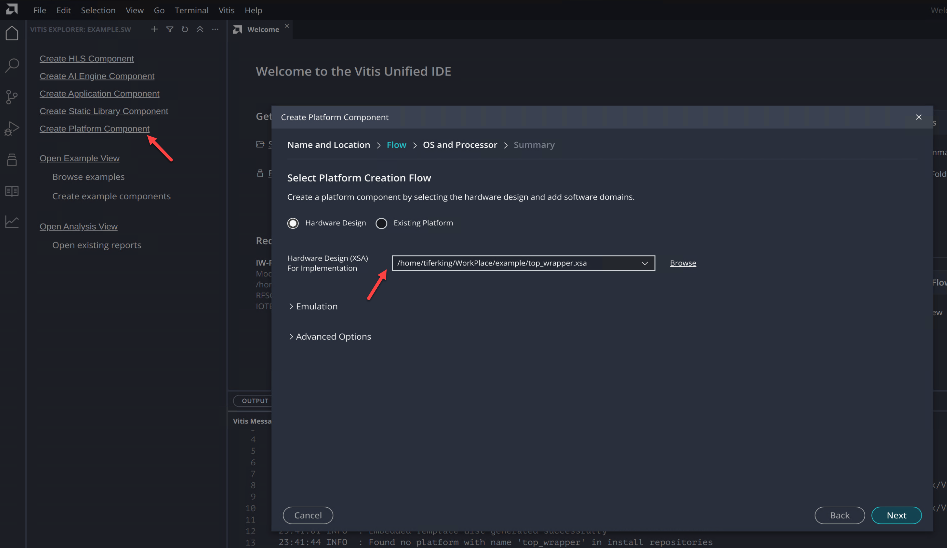Go to OS and Processor wizard step
Screen dimensions: 947x548
pos(460,145)
